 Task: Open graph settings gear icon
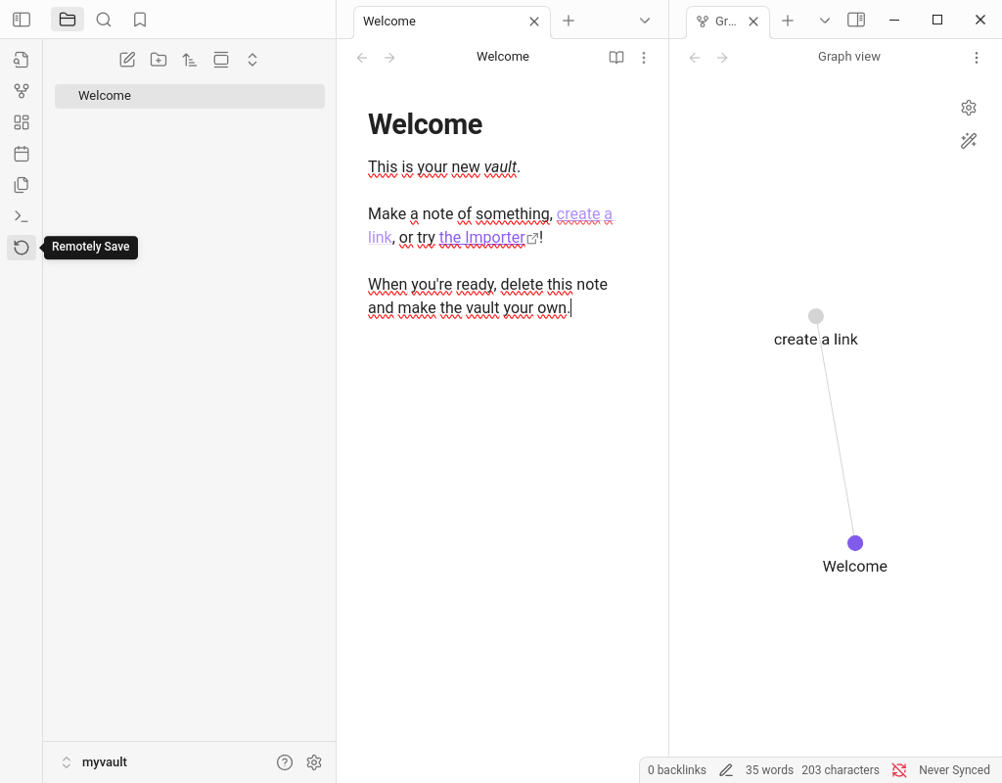click(x=969, y=108)
